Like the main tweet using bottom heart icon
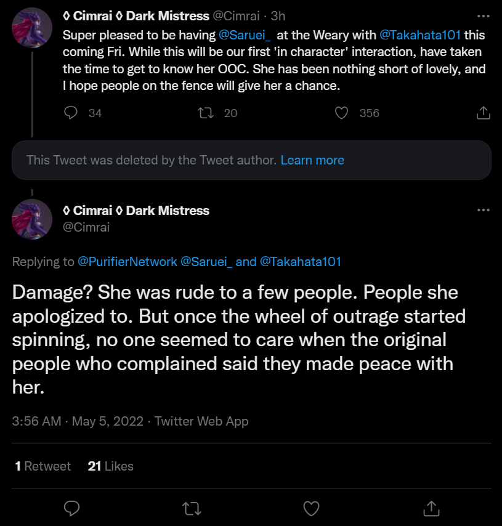The height and width of the screenshot is (526, 502). pyautogui.click(x=312, y=508)
